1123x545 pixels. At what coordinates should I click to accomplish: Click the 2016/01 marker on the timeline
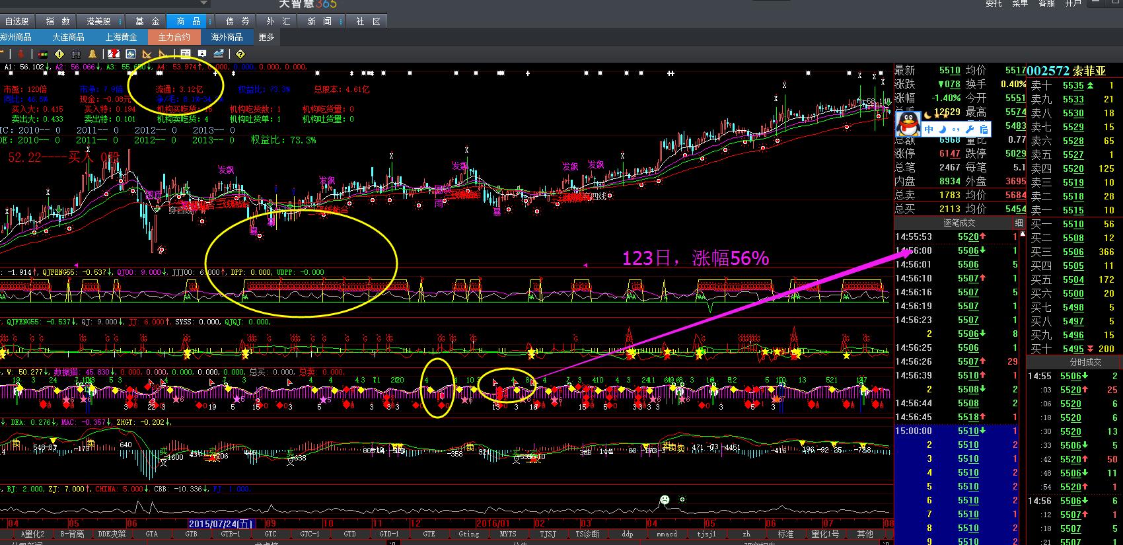pyautogui.click(x=494, y=523)
